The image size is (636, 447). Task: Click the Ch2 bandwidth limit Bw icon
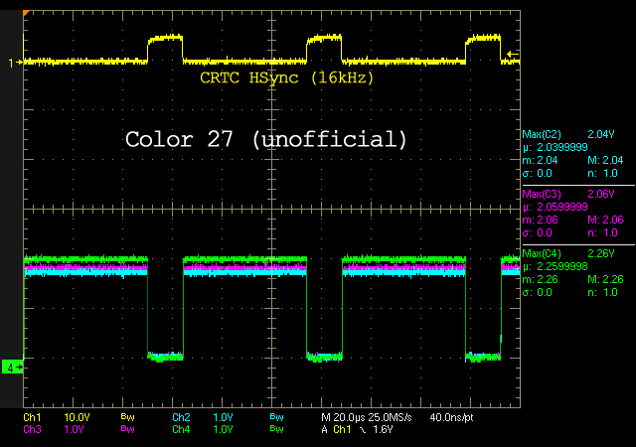pos(275,417)
